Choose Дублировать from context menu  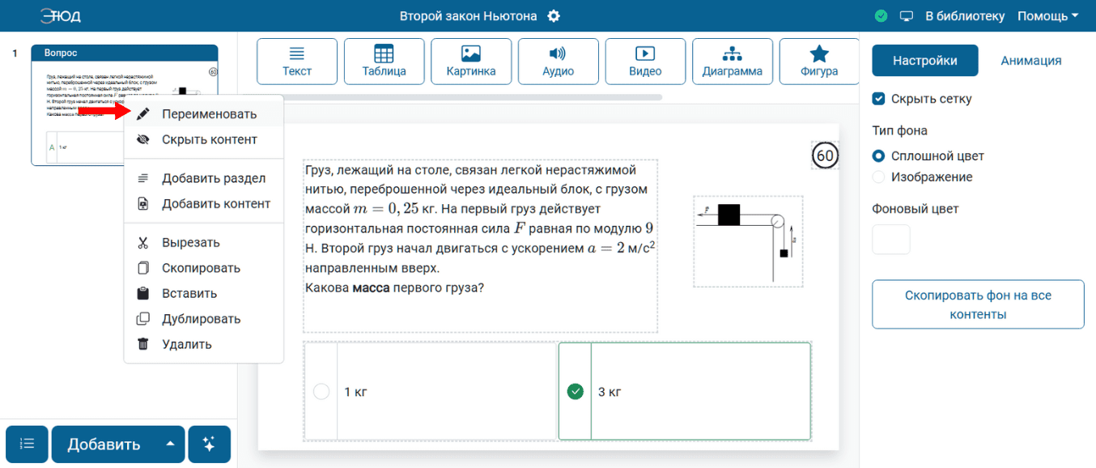(204, 319)
